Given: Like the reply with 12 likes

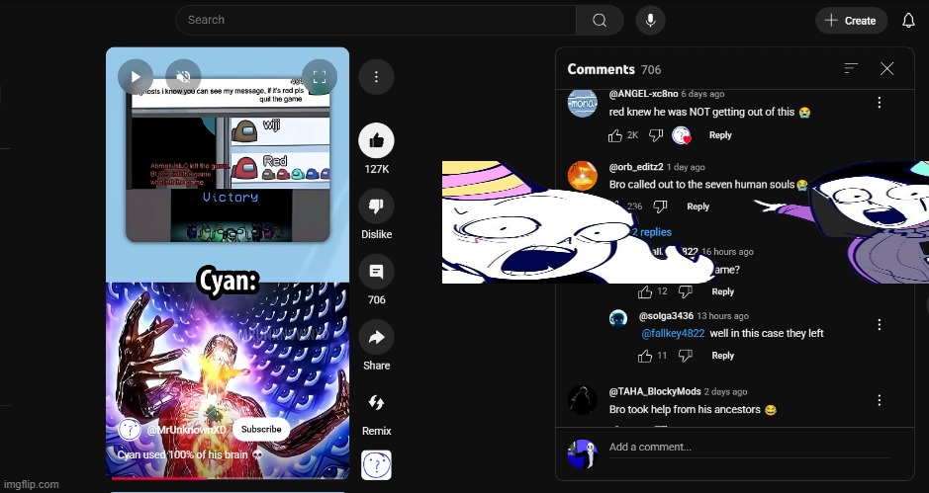Looking at the screenshot, I should pos(645,291).
